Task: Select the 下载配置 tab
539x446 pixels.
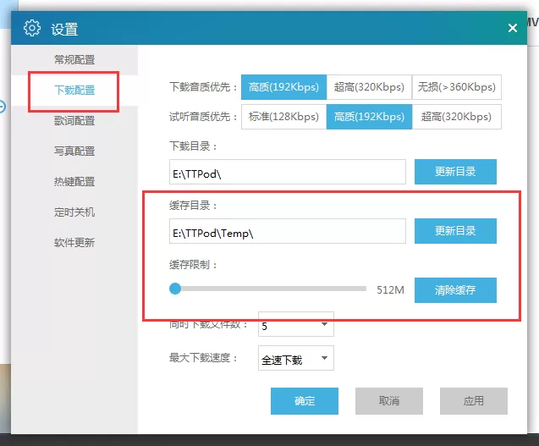Action: [x=74, y=90]
